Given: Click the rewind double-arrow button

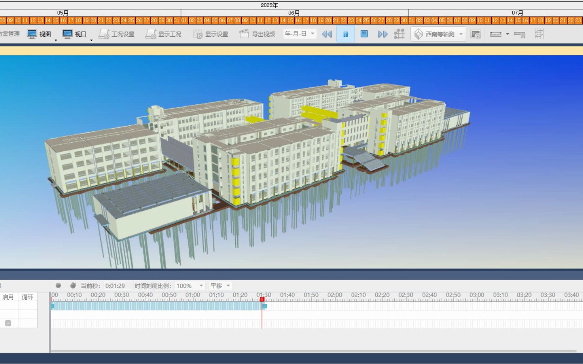Looking at the screenshot, I should tap(327, 34).
